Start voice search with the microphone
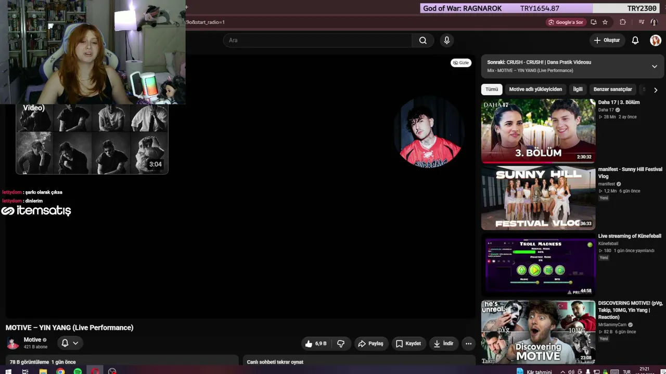Viewport: 666px width, 374px height. (446, 41)
